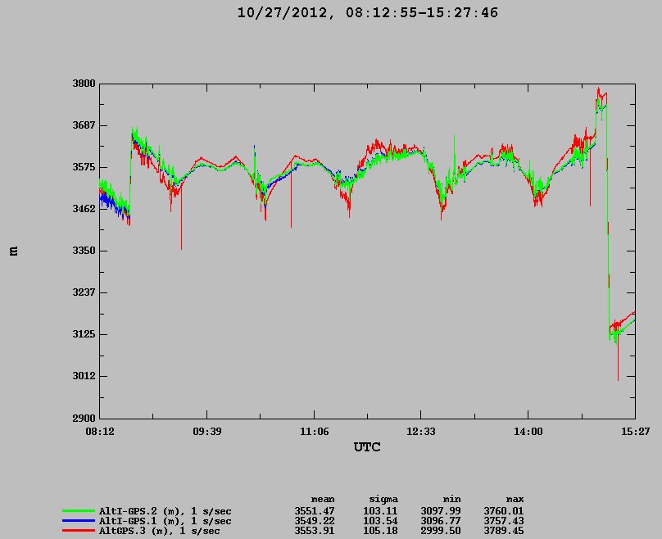Screen dimensions: 662x539
Task: Click the y-axis unit label m
Action: click(x=13, y=251)
